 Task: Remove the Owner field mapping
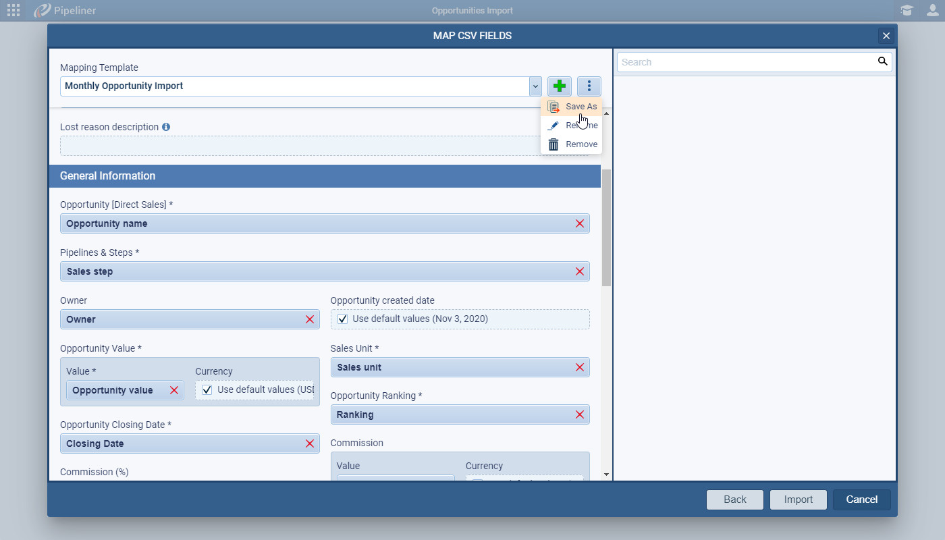pos(310,319)
